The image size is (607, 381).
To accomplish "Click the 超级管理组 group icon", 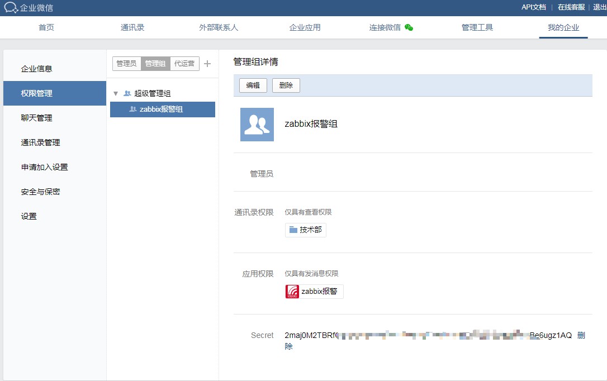I will click(x=127, y=93).
